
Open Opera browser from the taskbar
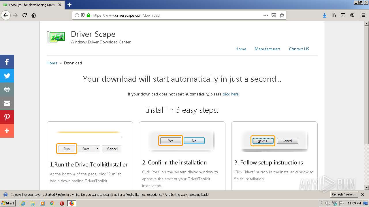coord(62,203)
